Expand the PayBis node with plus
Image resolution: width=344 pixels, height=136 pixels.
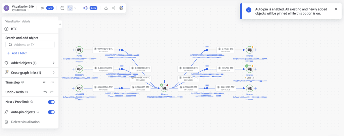click(x=73, y=50)
